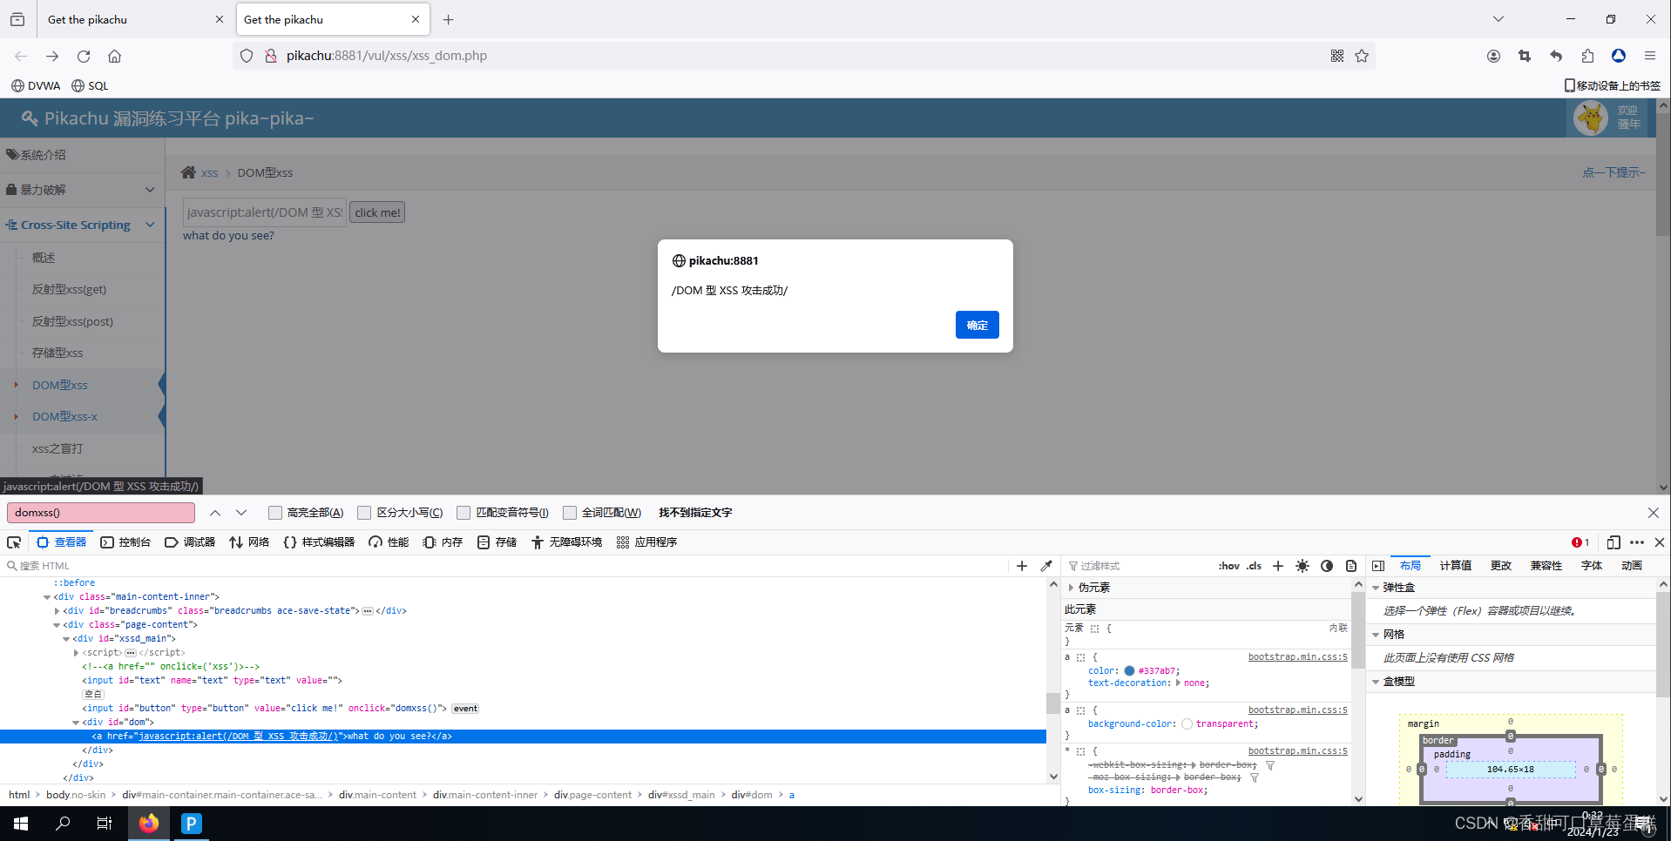
Task: Click the 搜索 HTML search field
Action: point(505,566)
